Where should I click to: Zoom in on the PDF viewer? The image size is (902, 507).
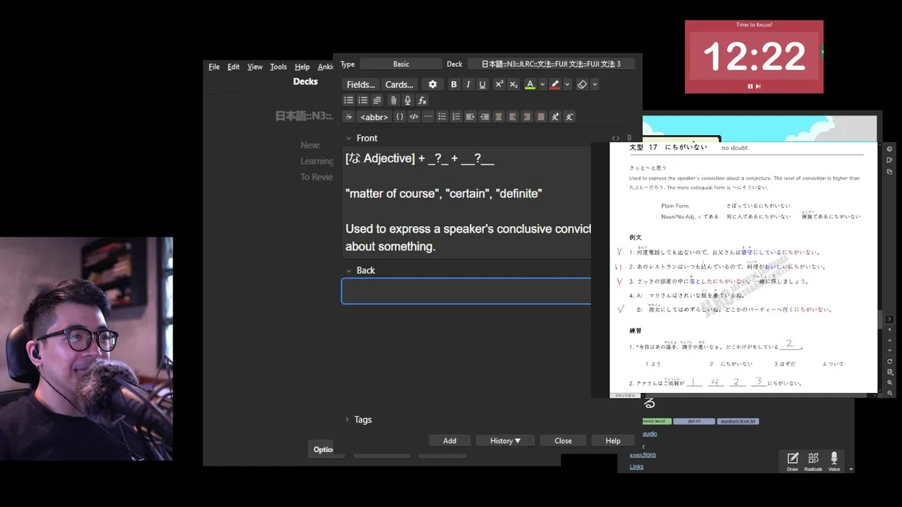coord(890,382)
